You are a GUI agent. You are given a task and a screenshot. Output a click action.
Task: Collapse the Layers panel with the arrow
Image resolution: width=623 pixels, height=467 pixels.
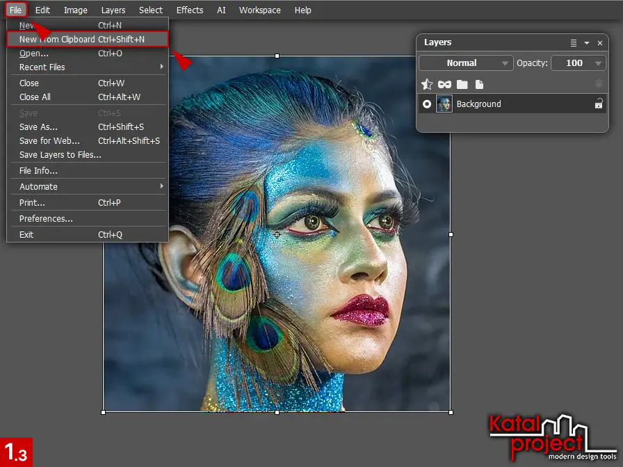[x=587, y=43]
